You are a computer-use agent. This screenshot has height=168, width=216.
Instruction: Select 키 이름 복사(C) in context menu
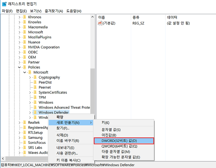pos(71,160)
